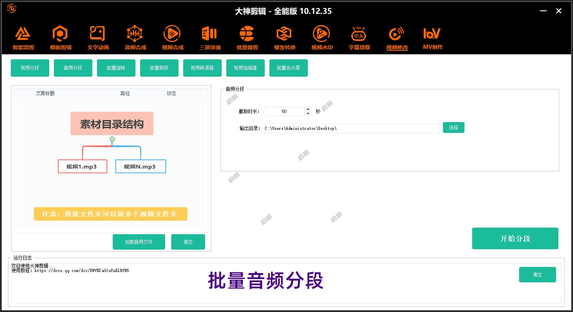Click the 截取时长 value field
Screen dimensions: 573x312
284,111
